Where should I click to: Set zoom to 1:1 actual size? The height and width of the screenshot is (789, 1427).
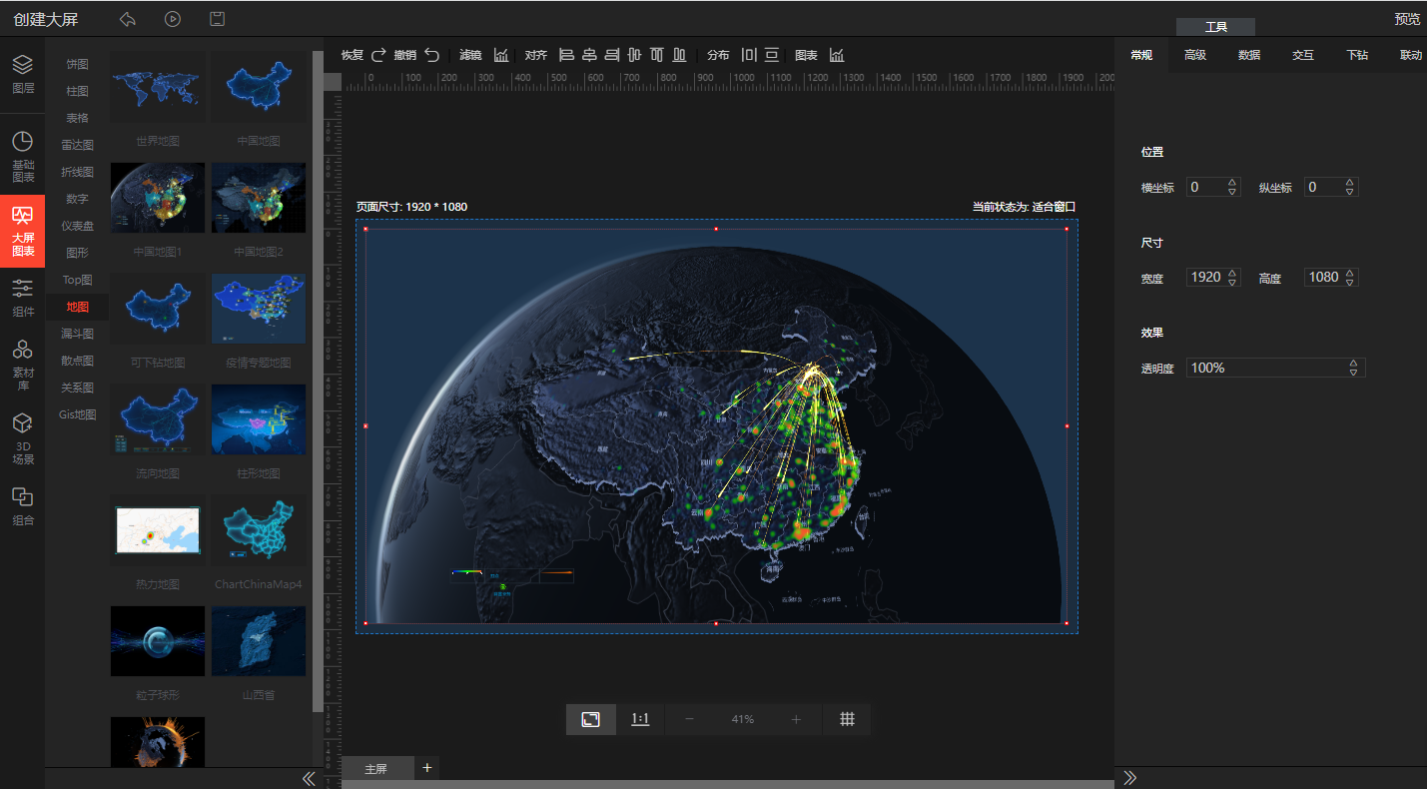pyautogui.click(x=640, y=719)
